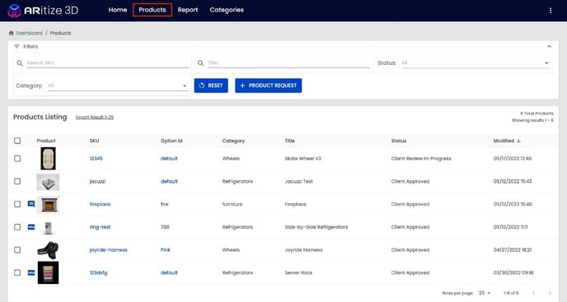Open the Home menu item
This screenshot has width=567, height=302.
click(118, 10)
